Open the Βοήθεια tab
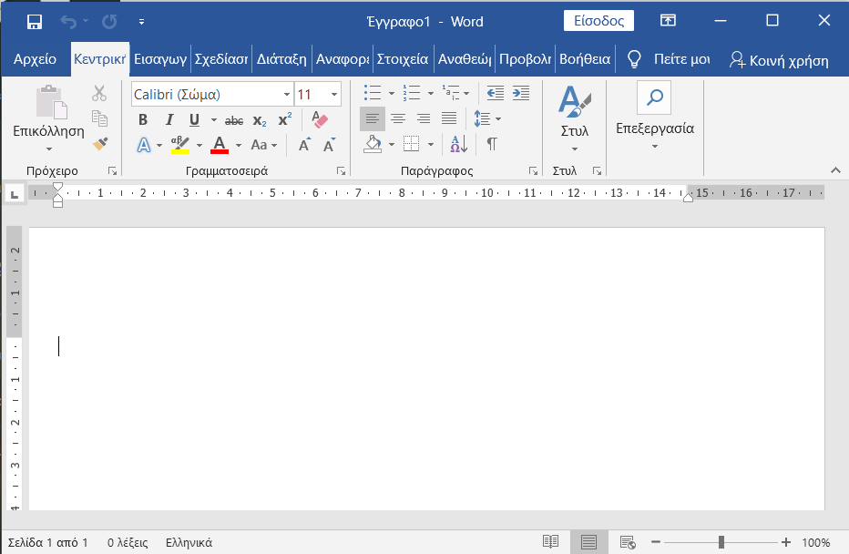 (585, 59)
